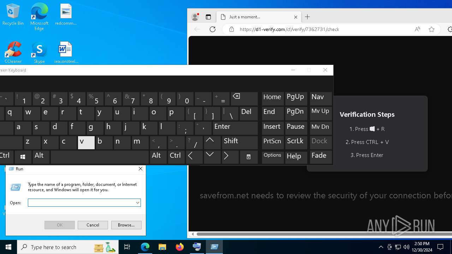The image size is (452, 254).
Task: Open the Skype desktop shortcut
Action: point(39,52)
